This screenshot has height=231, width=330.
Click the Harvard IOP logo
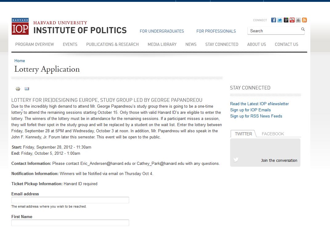coord(20,26)
